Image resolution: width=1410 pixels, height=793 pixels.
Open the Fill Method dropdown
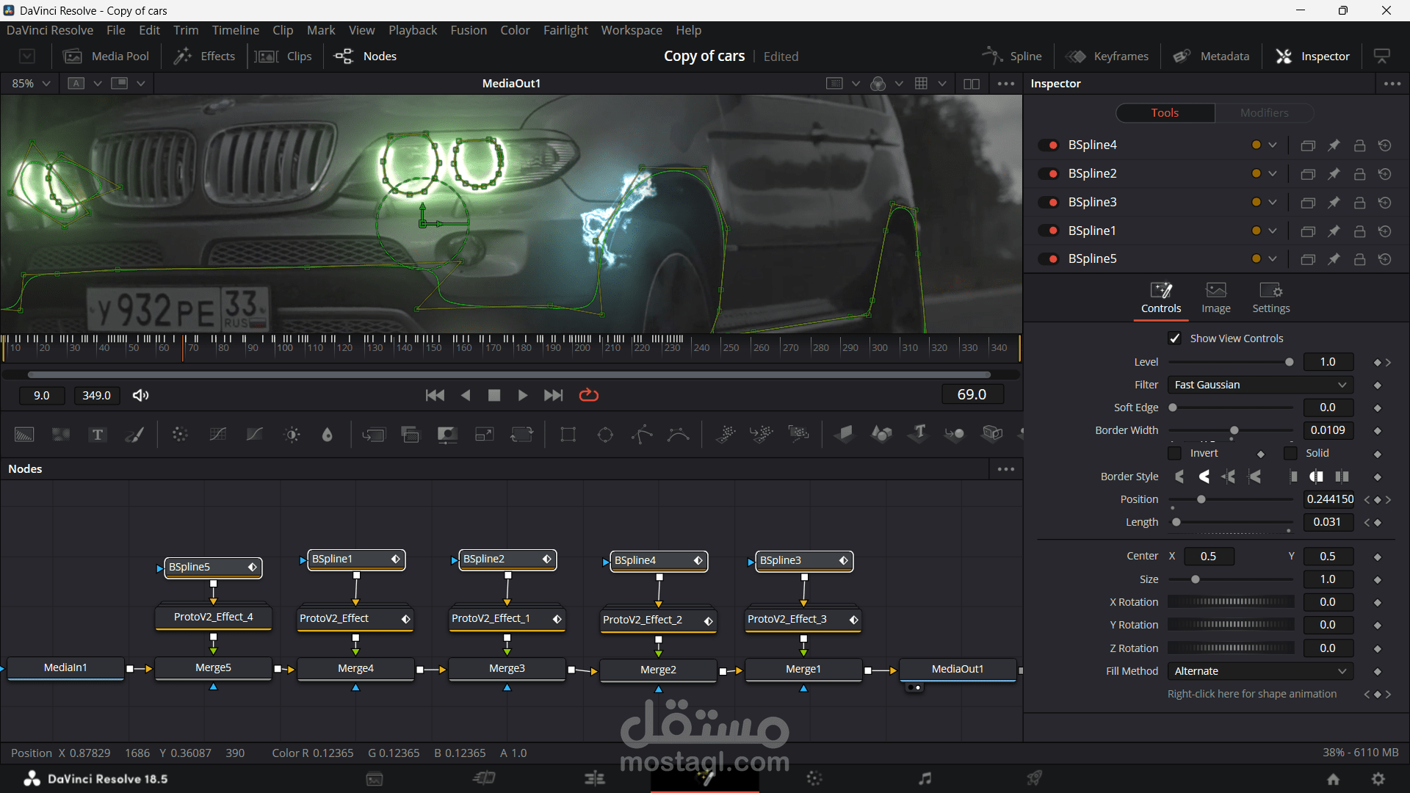coord(1260,671)
